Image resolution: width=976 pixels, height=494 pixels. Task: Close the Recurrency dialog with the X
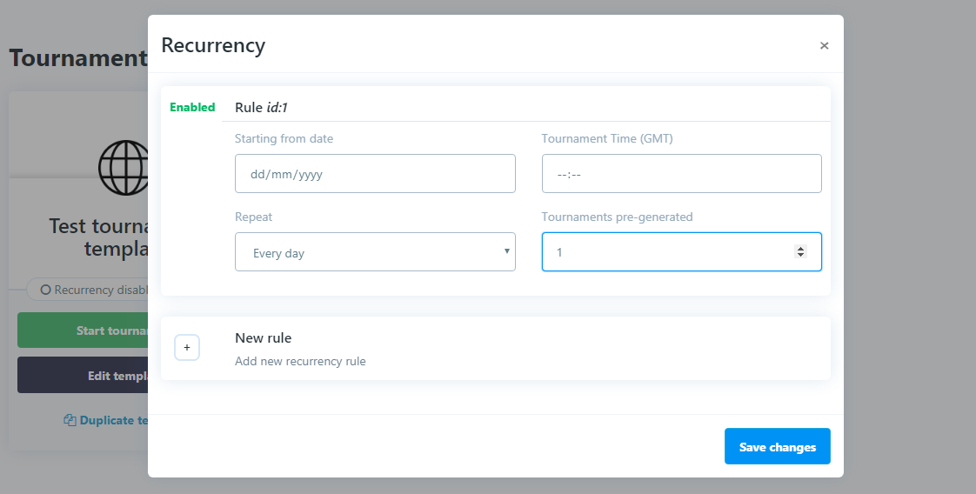[x=824, y=45]
